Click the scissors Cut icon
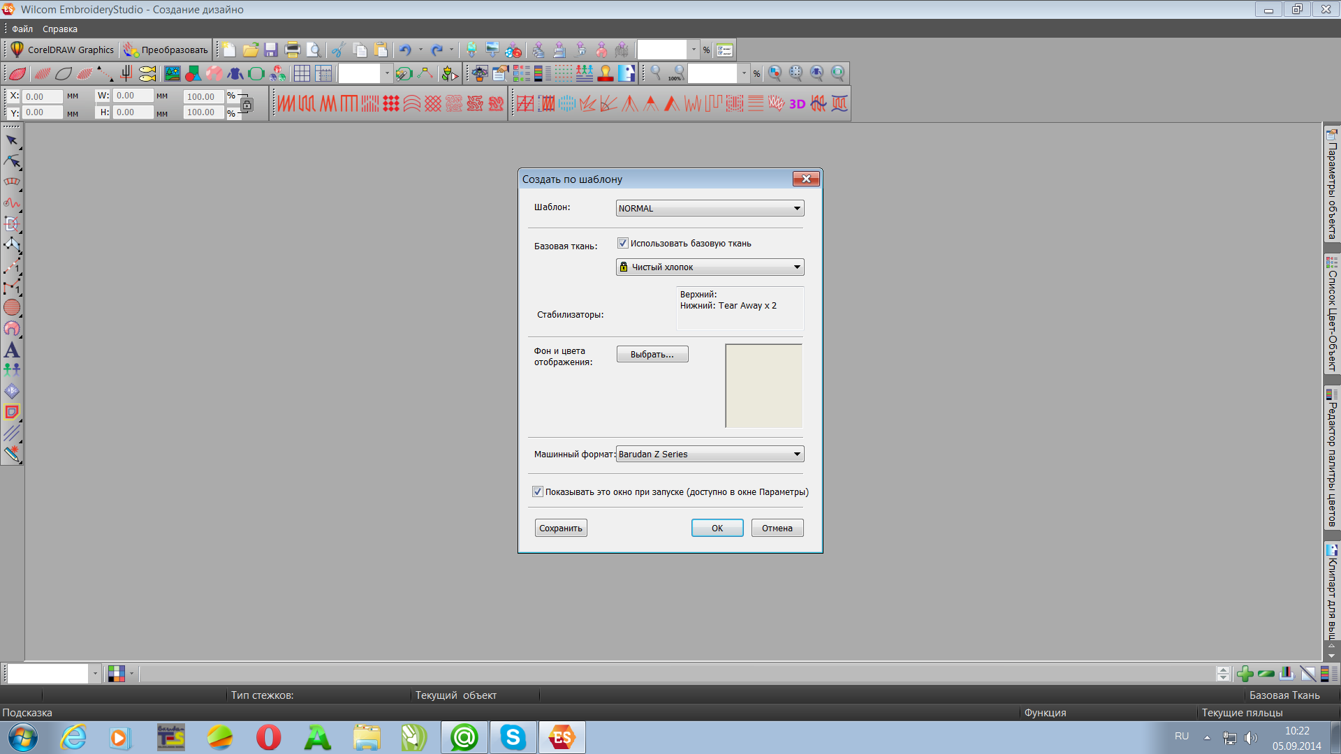The image size is (1341, 754). point(338,50)
